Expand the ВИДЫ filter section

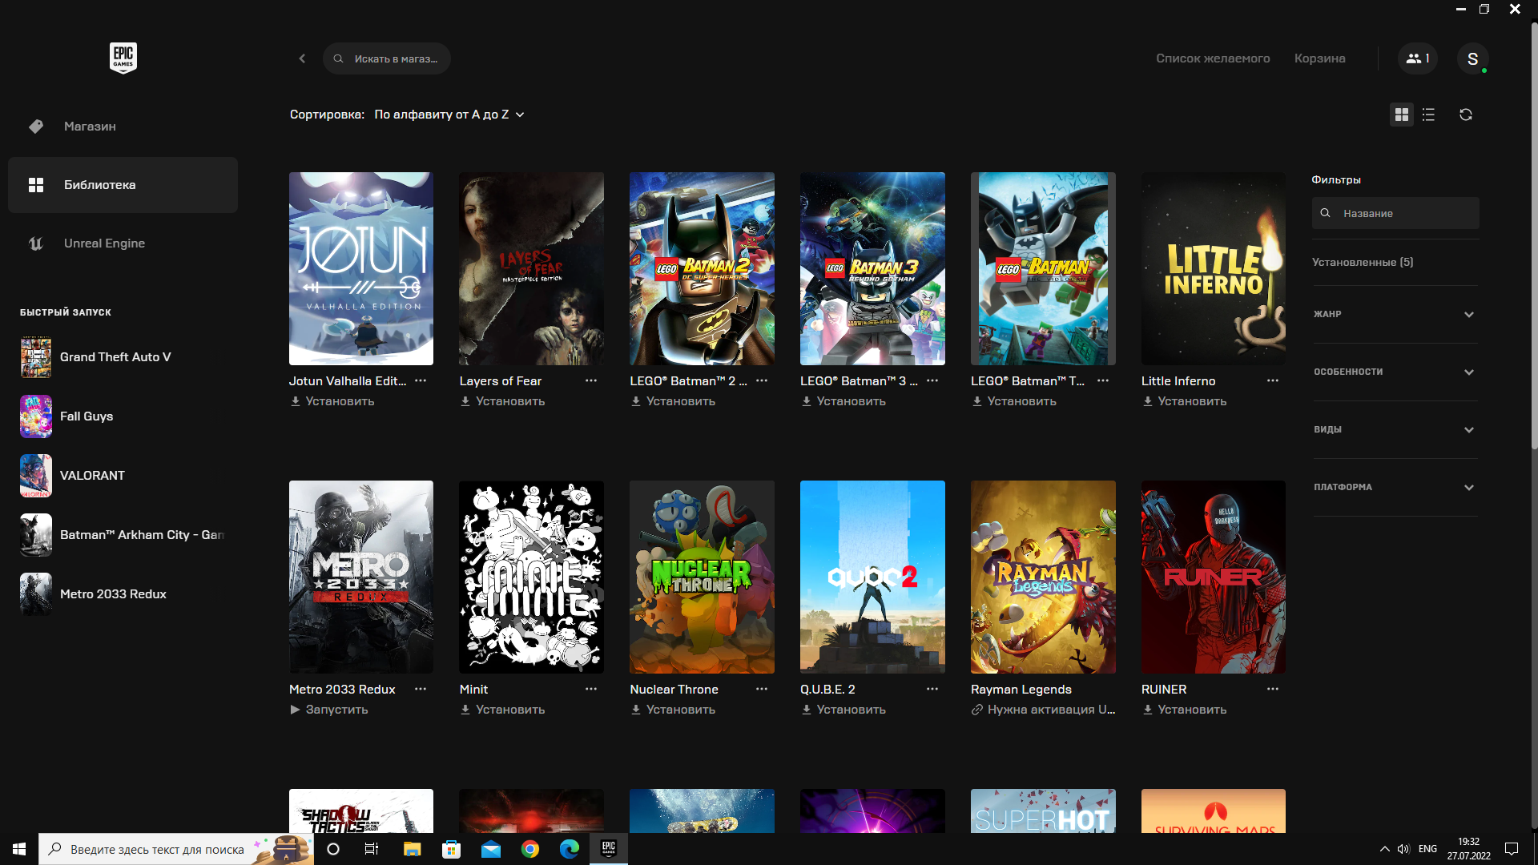tap(1395, 429)
